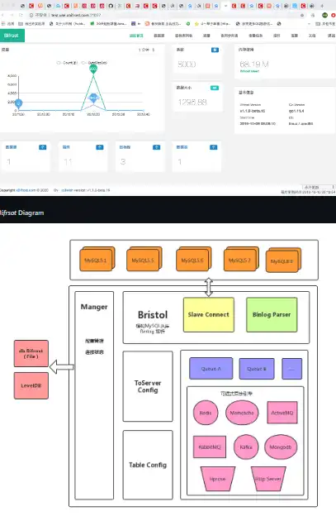The height and width of the screenshot is (516, 336).
Task: Click the ToServer Config box
Action: (148, 386)
